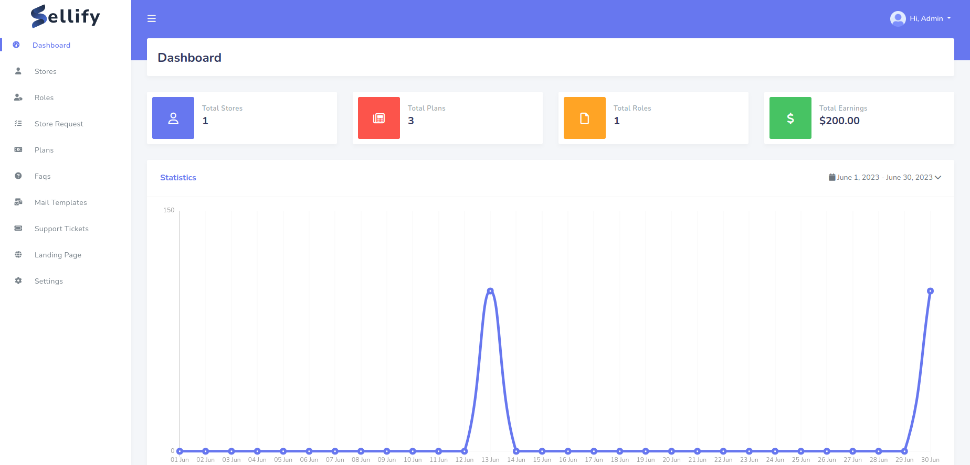Open the June 2023 date range picker

point(885,178)
